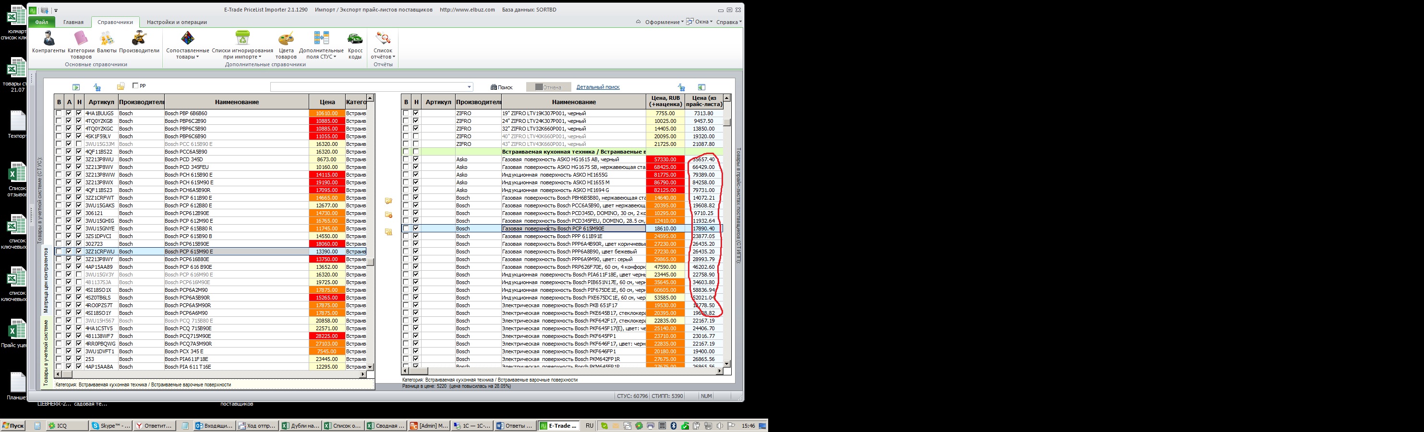The image size is (1424, 432).
Task: Switch to Skype taskbar button
Action: [111, 426]
